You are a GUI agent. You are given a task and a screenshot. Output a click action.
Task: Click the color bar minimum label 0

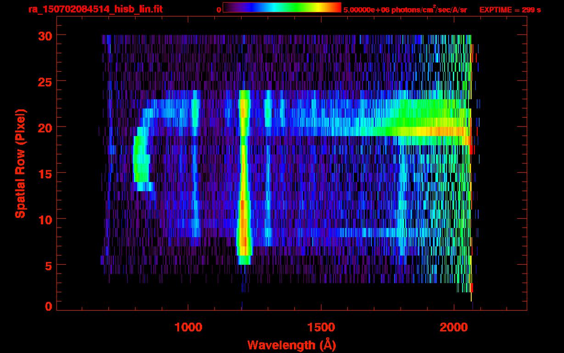(219, 10)
